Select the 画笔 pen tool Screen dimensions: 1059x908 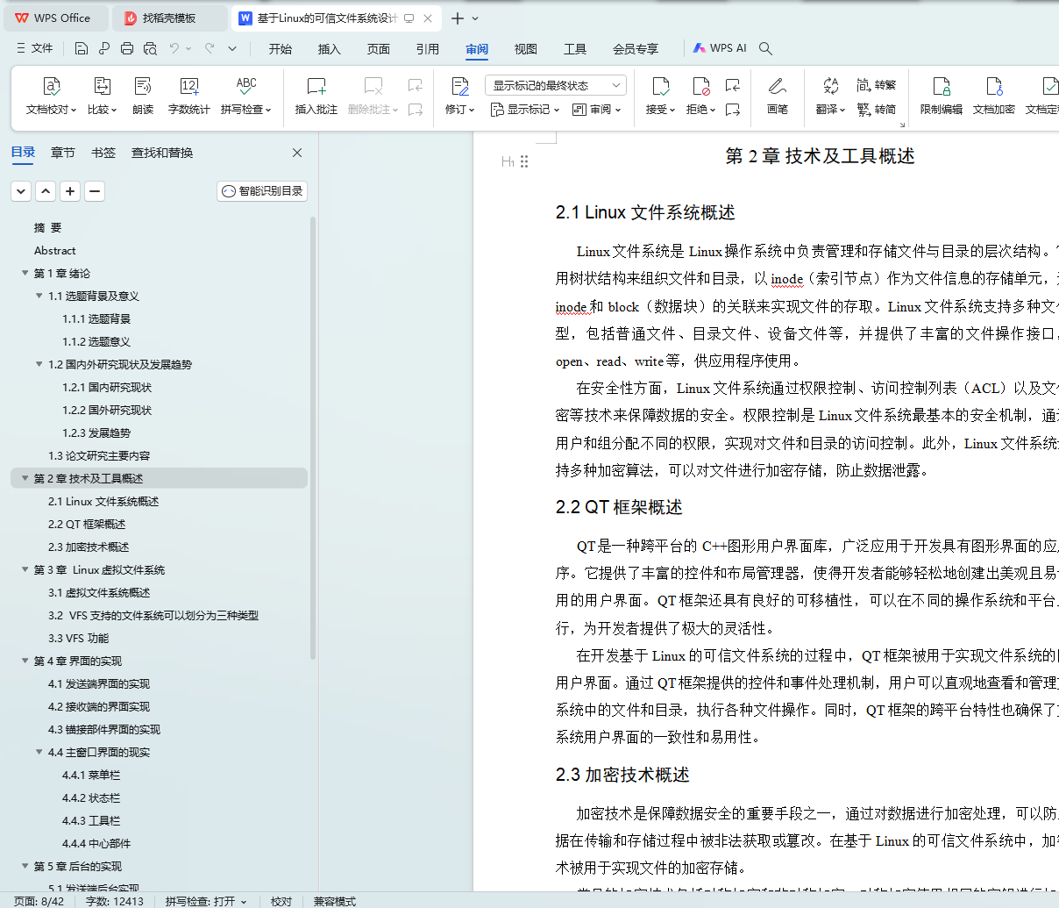(x=777, y=95)
